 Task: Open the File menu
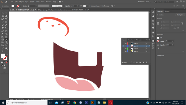point(12,2)
